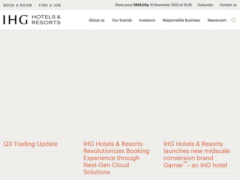The width and height of the screenshot is (240, 180).
Task: Select Our brands in navigation
Action: click(122, 20)
